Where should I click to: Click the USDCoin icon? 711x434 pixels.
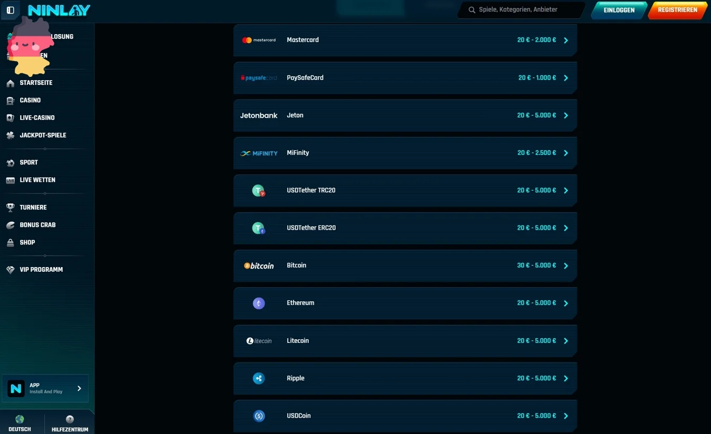(x=259, y=416)
